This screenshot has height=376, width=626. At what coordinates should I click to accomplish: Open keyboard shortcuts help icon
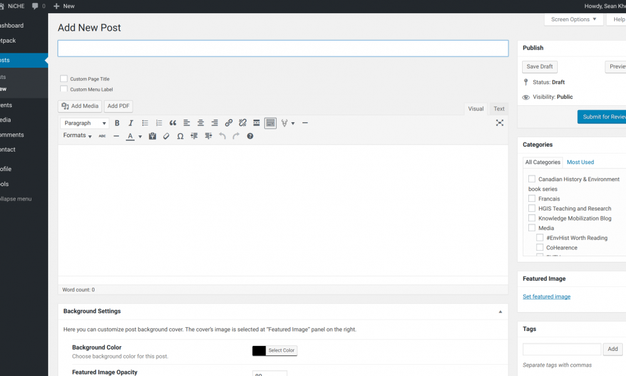tap(250, 136)
